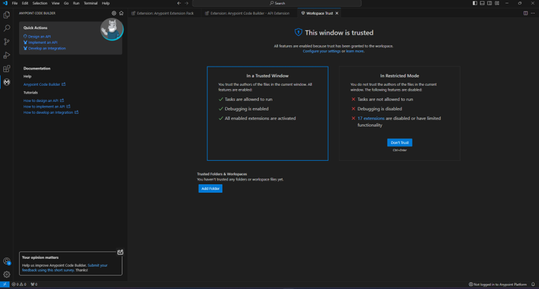Open How to design an API tutorial
The height and width of the screenshot is (289, 539).
43,101
